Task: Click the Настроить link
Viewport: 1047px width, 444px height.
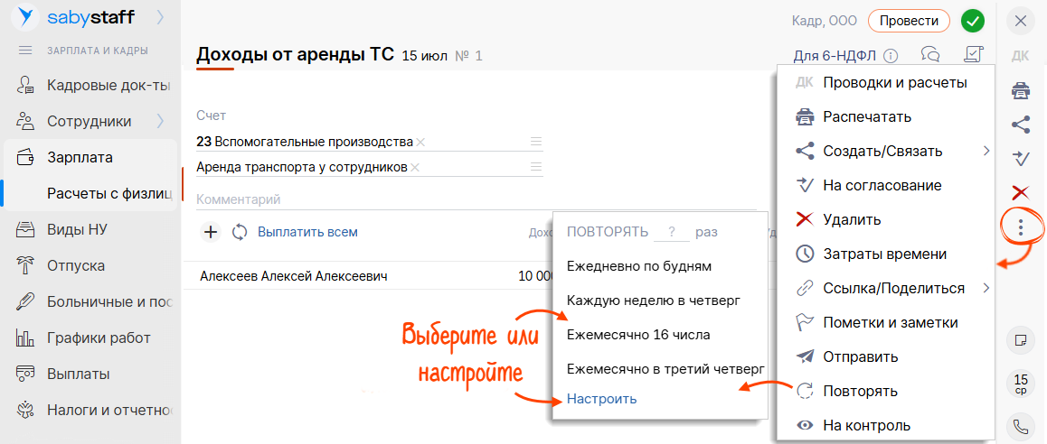Action: 601,400
